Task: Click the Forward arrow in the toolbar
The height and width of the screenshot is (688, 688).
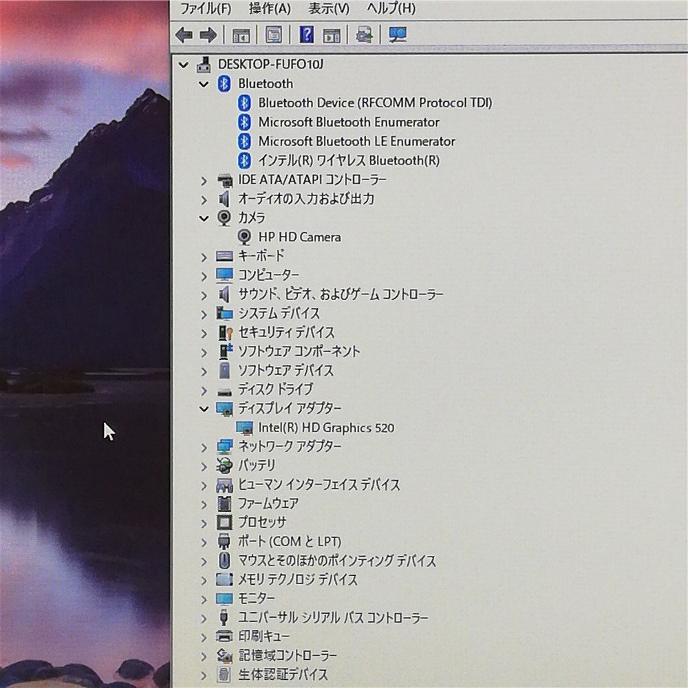Action: 208,34
